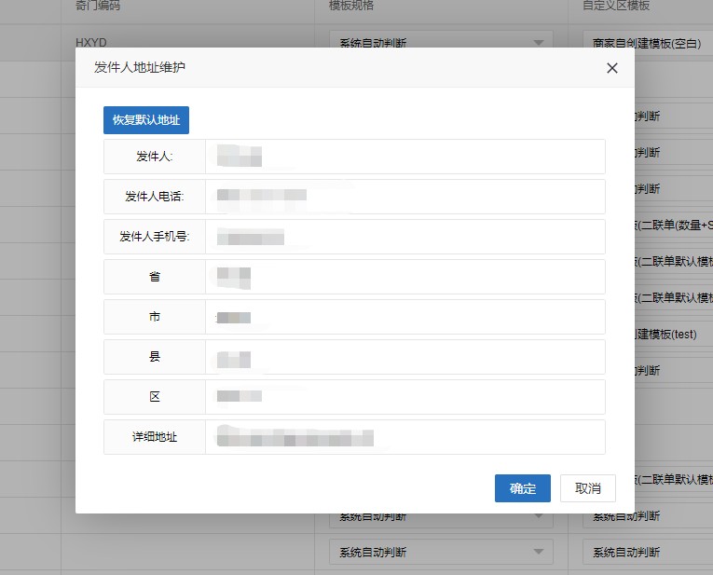Click the 恢复默认地址 button
Viewport: 713px width, 575px height.
[146, 121]
